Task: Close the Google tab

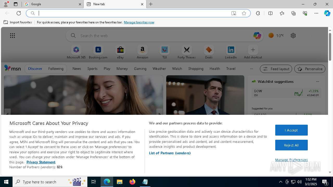Action: (x=80, y=4)
